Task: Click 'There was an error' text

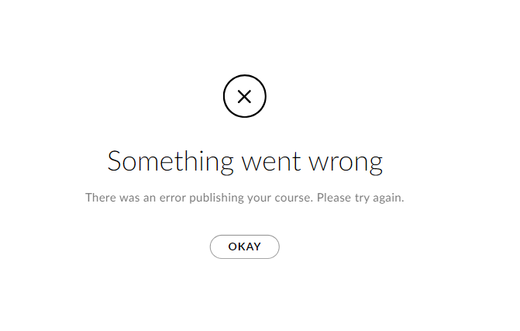Action: [x=136, y=198]
